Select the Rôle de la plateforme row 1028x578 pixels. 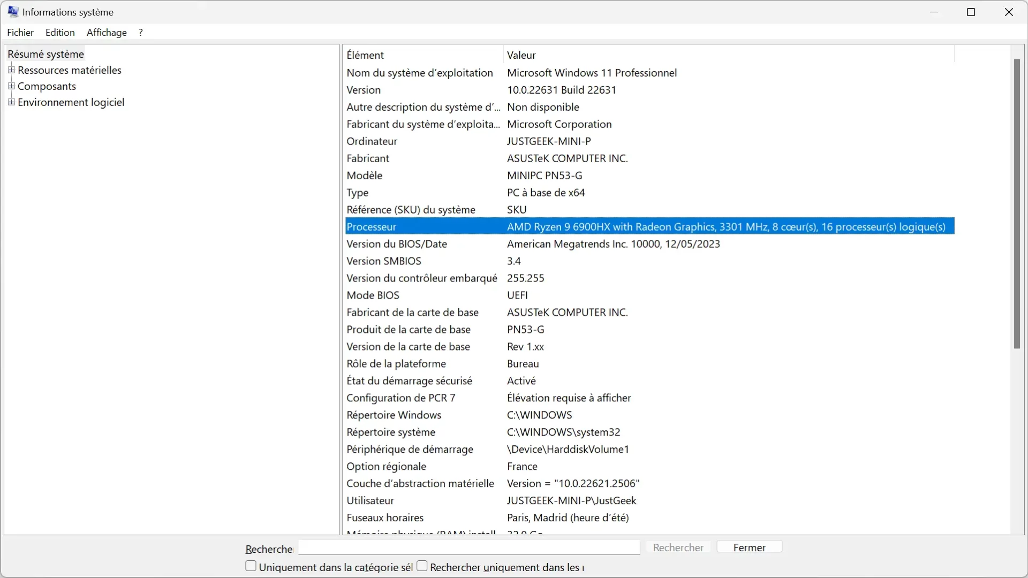coord(650,364)
